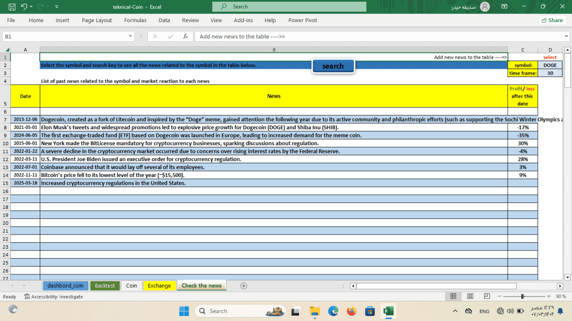
Task: Click the horizontal scrollbar left arrow
Action: (x=353, y=286)
